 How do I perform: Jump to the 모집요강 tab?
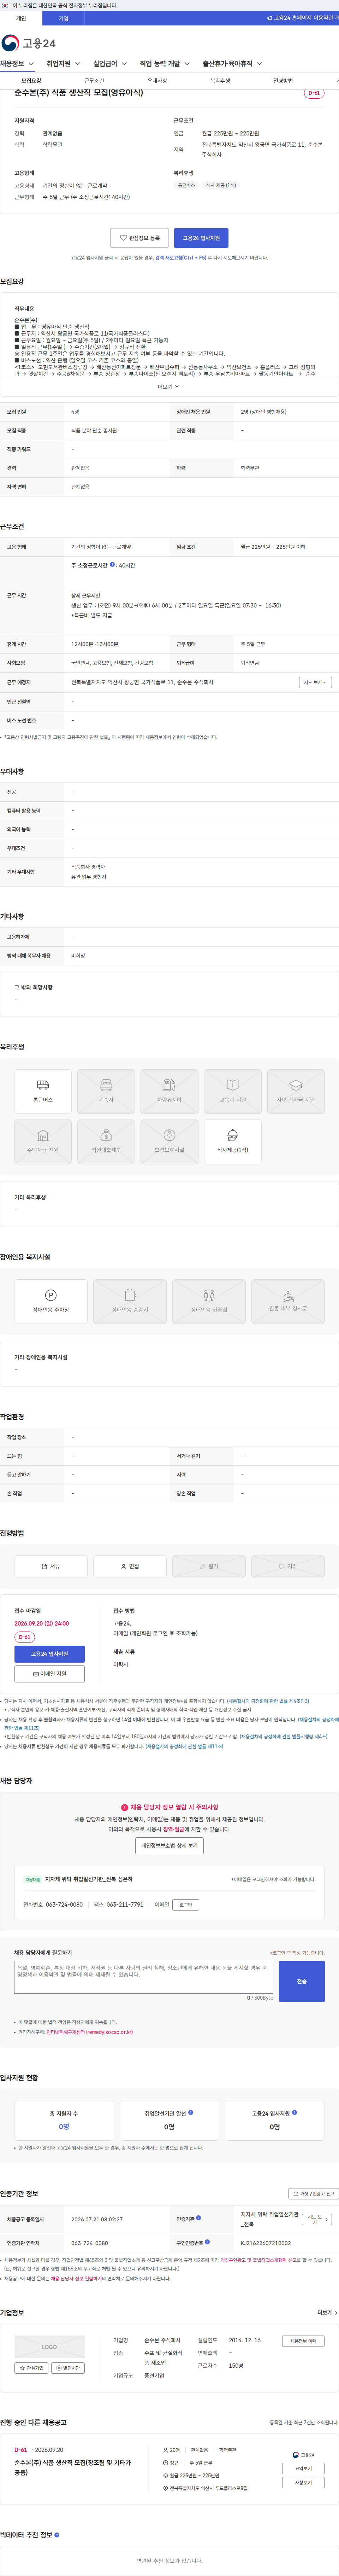(x=31, y=81)
